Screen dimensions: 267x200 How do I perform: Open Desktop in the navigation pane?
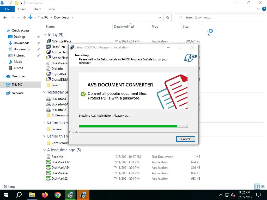coord(19,37)
